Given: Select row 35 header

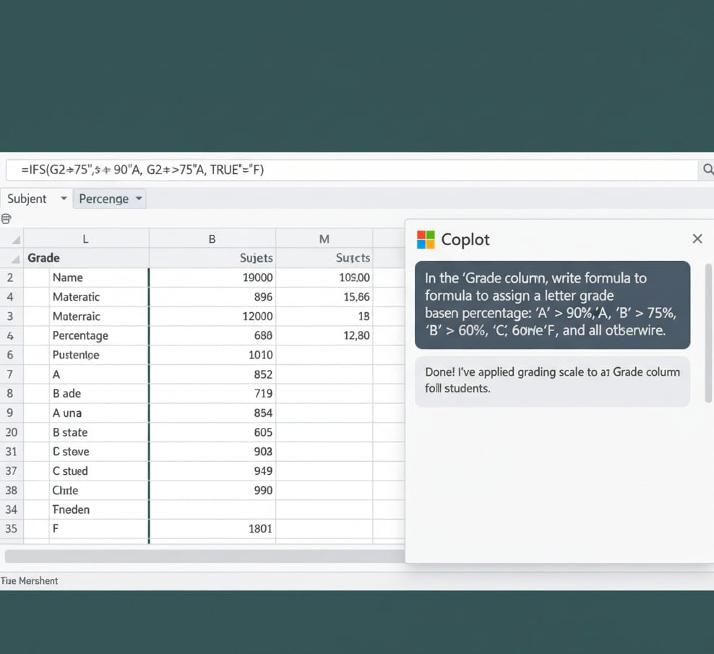Looking at the screenshot, I should [x=12, y=528].
